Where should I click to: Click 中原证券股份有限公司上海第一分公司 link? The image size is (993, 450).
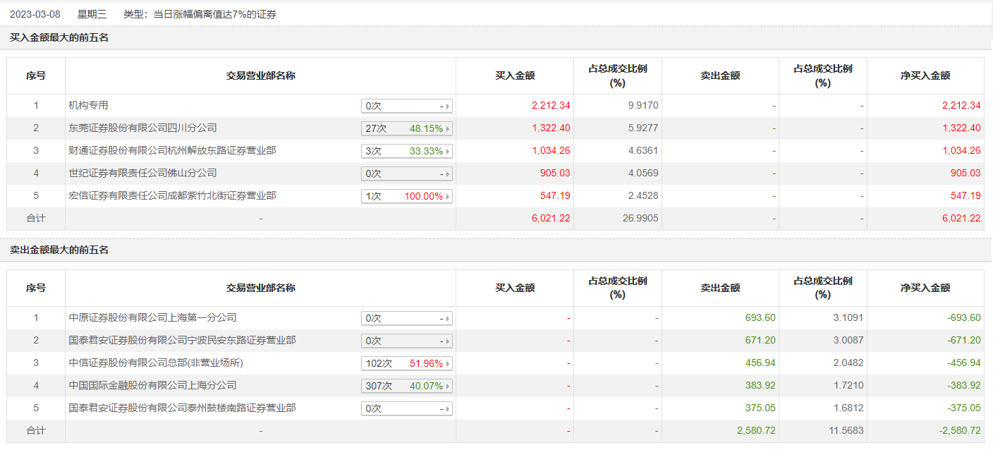click(x=152, y=318)
